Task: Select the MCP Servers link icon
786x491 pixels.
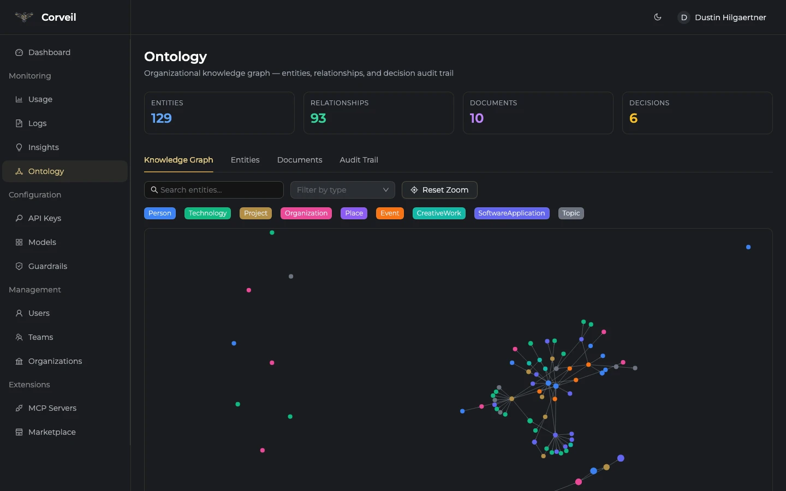Action: coord(19,408)
